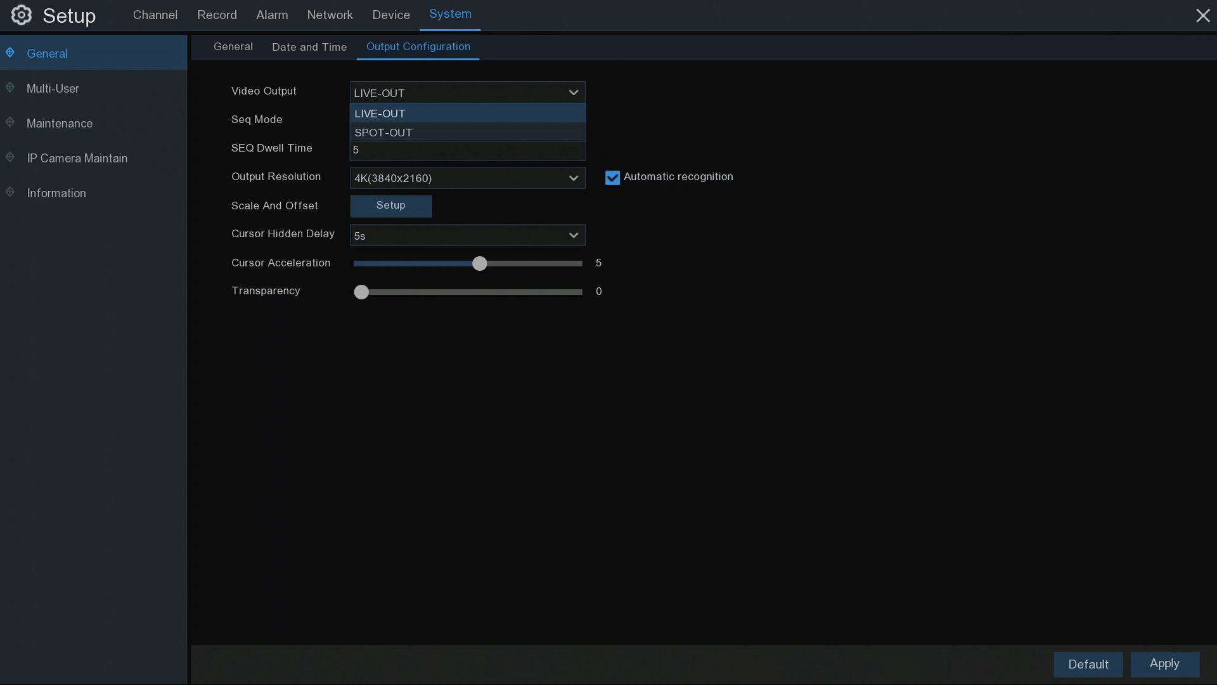Click the Setup gear icon
Viewport: 1217px width, 685px height.
coord(21,15)
